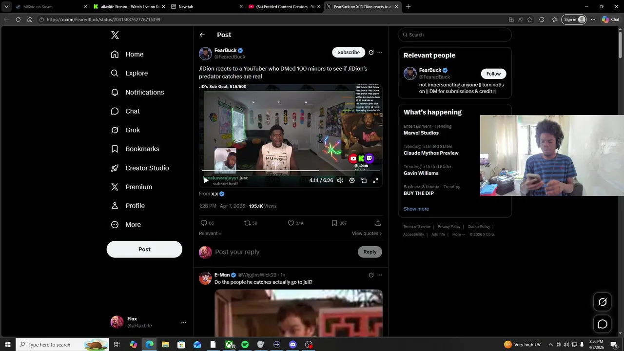Follow FearBuck in Relevant people
The width and height of the screenshot is (624, 351).
pos(493,74)
